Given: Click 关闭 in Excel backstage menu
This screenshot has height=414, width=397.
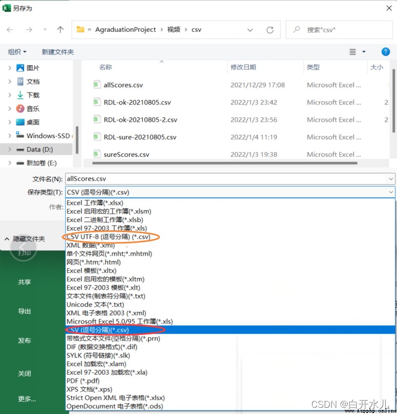Looking at the screenshot, I should 24,373.
